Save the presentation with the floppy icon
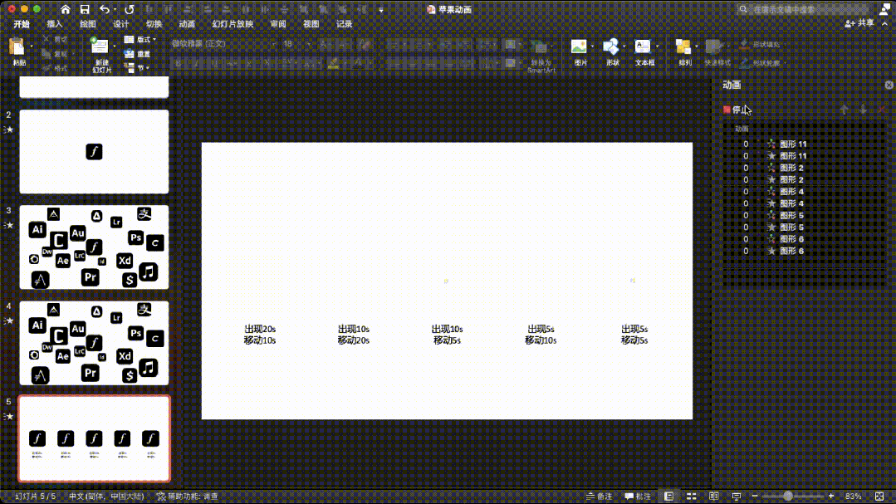Viewport: 896px width, 504px height. (85, 10)
